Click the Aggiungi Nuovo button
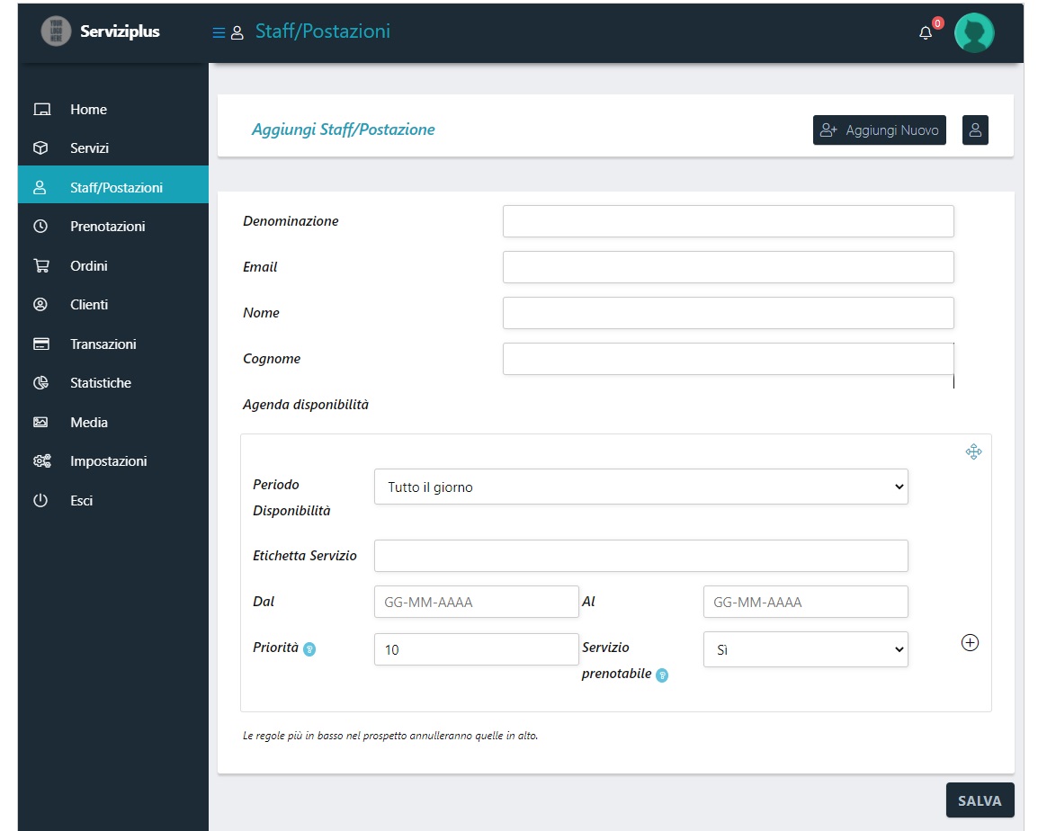Screen dimensions: 1038x831 coord(879,130)
